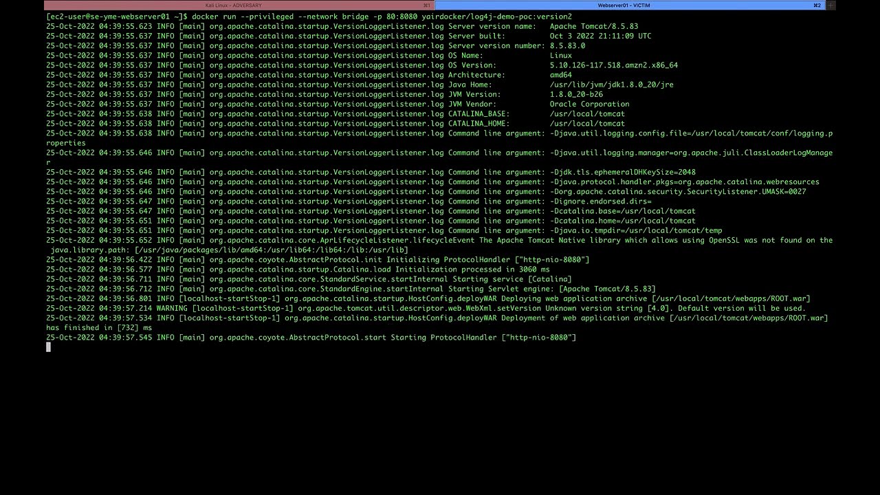Select Starting Servlet engine log entry
Screen dimensions: 880x495
pyautogui.click(x=351, y=289)
